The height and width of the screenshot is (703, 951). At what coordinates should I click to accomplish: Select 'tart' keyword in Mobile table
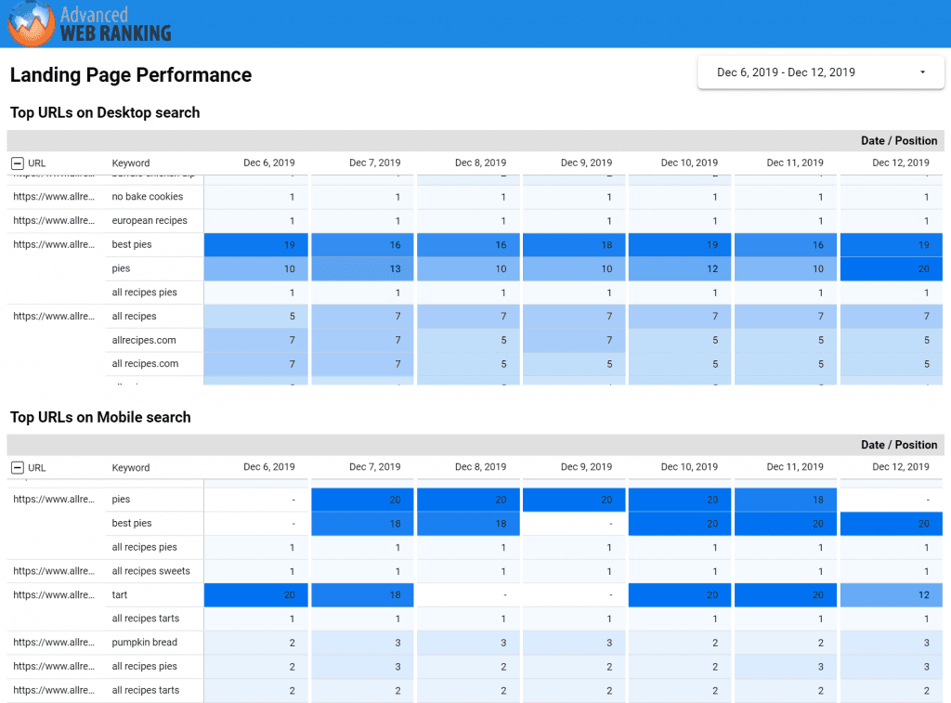(x=120, y=595)
